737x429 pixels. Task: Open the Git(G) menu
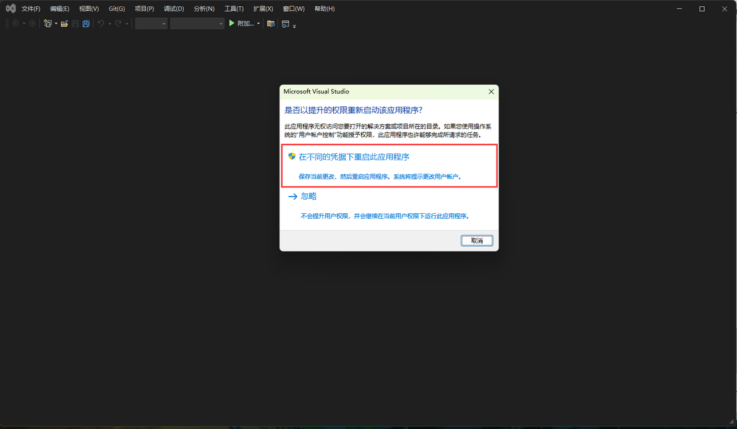point(117,9)
